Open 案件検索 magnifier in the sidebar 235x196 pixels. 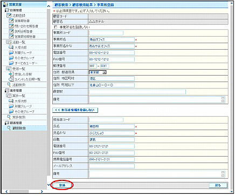pyautogui.click(x=9, y=117)
